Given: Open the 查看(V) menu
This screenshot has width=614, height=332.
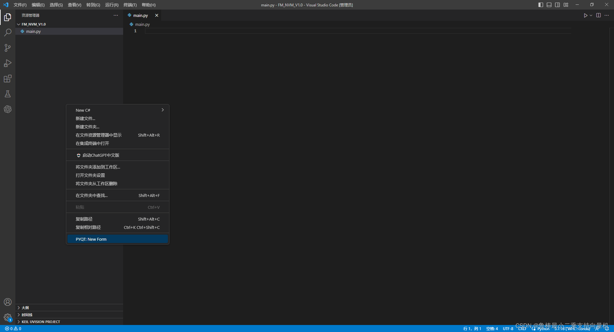Looking at the screenshot, I should tap(75, 5).
